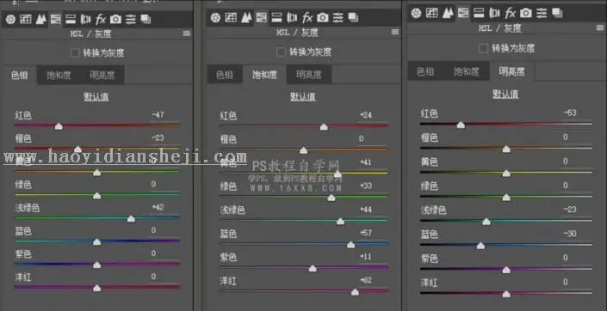Tick 转换为灰度 checkbox in the Hue-tab panel
Image resolution: width=607 pixels, height=311 pixels.
point(75,53)
